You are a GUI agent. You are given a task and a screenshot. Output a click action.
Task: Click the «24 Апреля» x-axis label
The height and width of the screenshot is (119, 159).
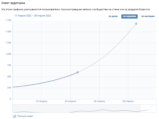(70, 101)
